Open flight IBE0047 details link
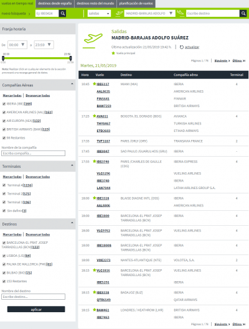This screenshot has height=329, width=249. click(x=103, y=151)
